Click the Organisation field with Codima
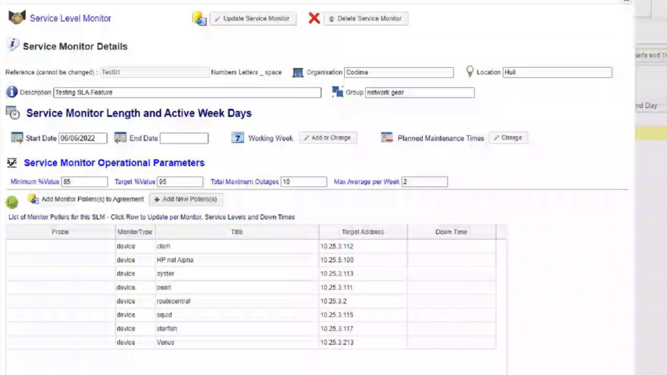 [x=399, y=72]
